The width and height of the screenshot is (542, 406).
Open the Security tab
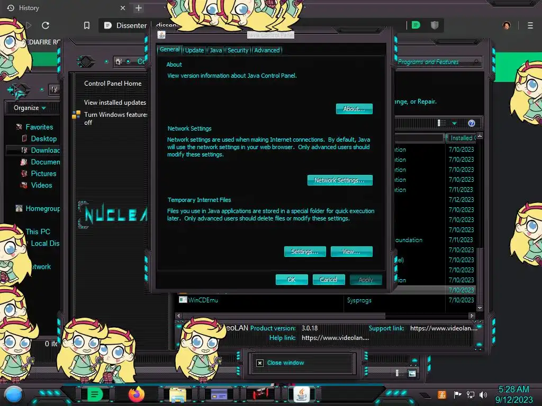pos(238,50)
